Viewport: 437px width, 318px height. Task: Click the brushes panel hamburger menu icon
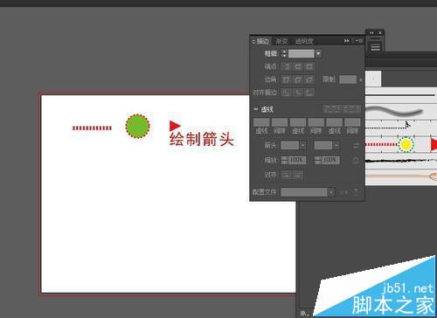pos(375,47)
